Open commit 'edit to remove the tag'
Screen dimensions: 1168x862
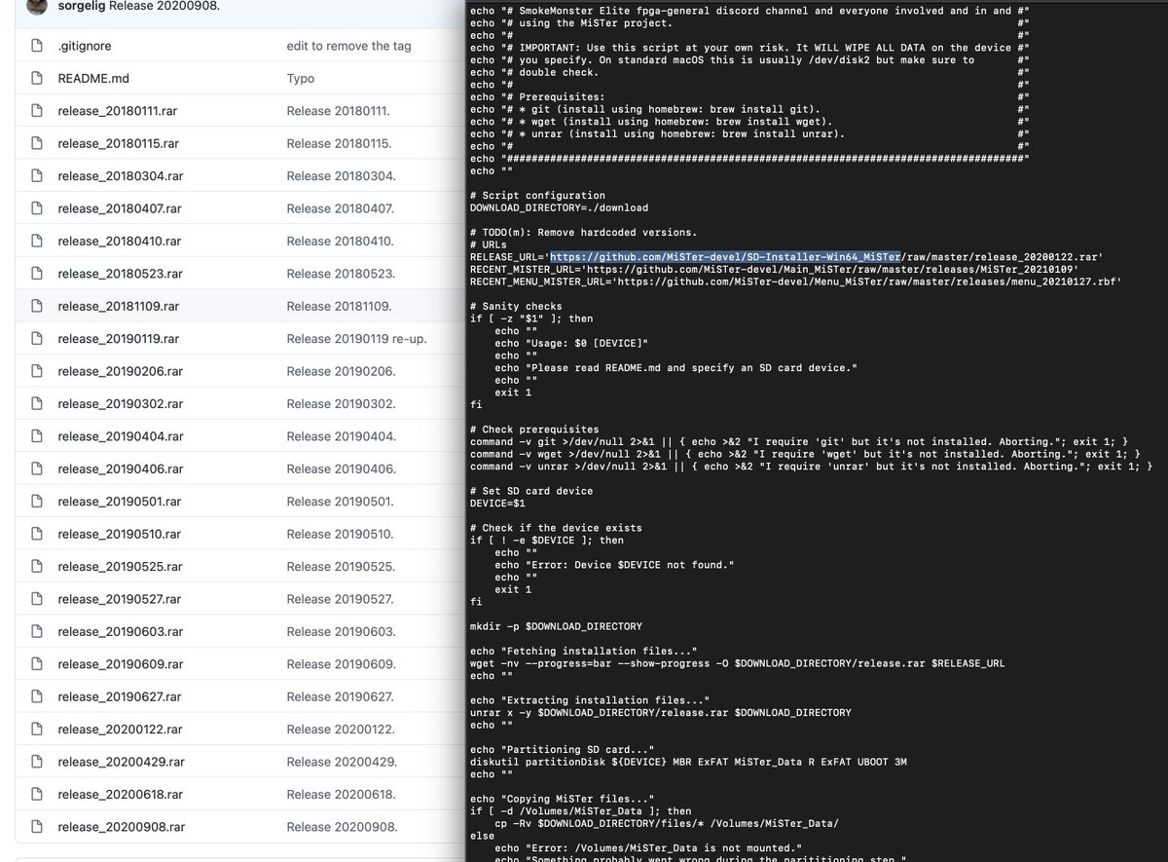[x=348, y=46]
